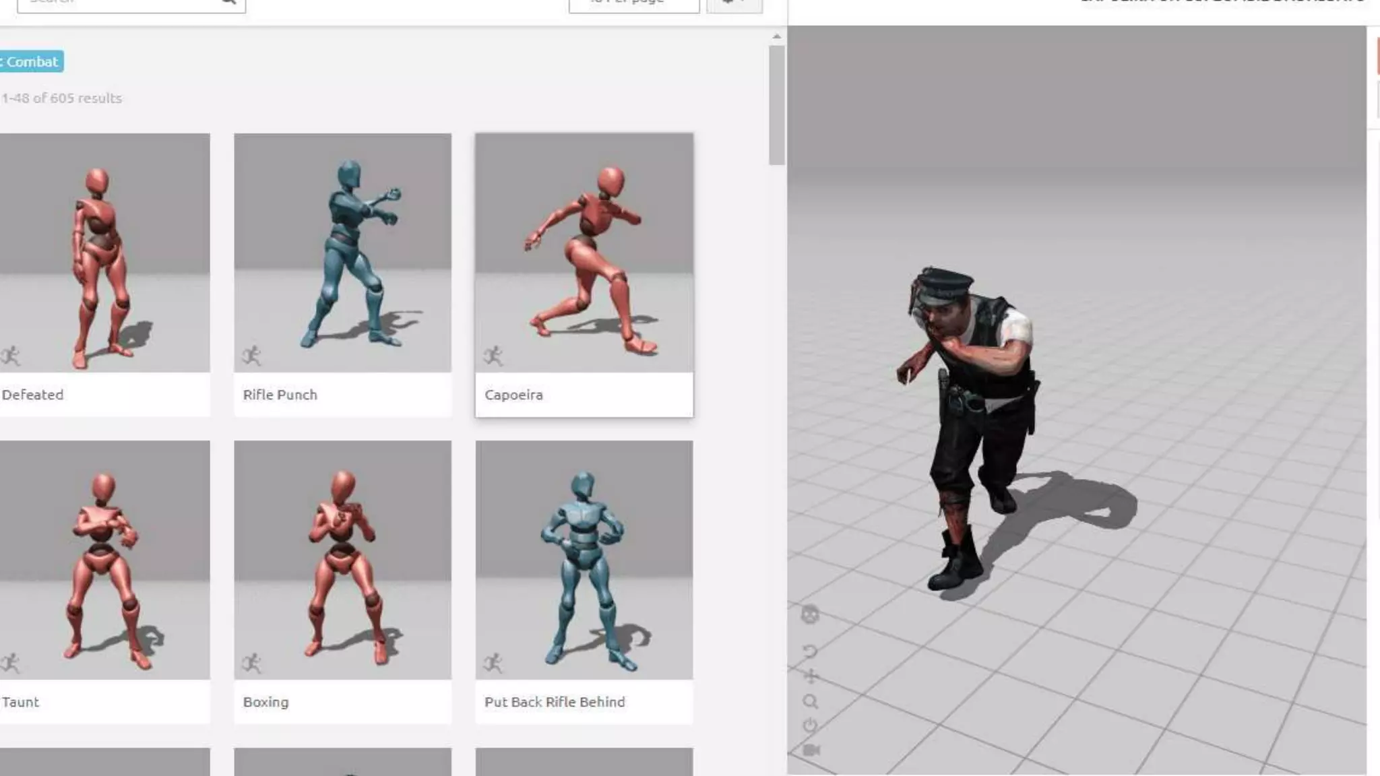Image resolution: width=1380 pixels, height=776 pixels.
Task: Toggle skeleton view icon in viewport
Action: 810,614
